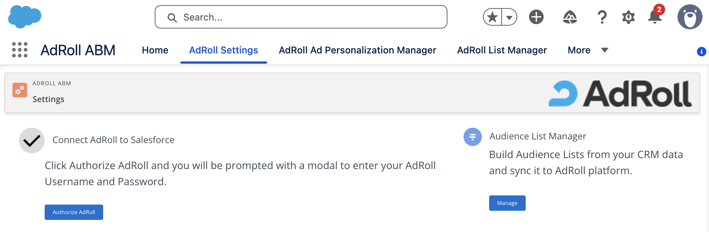This screenshot has width=709, height=232.
Task: Click the Salesforce cloud logo
Action: 25,17
